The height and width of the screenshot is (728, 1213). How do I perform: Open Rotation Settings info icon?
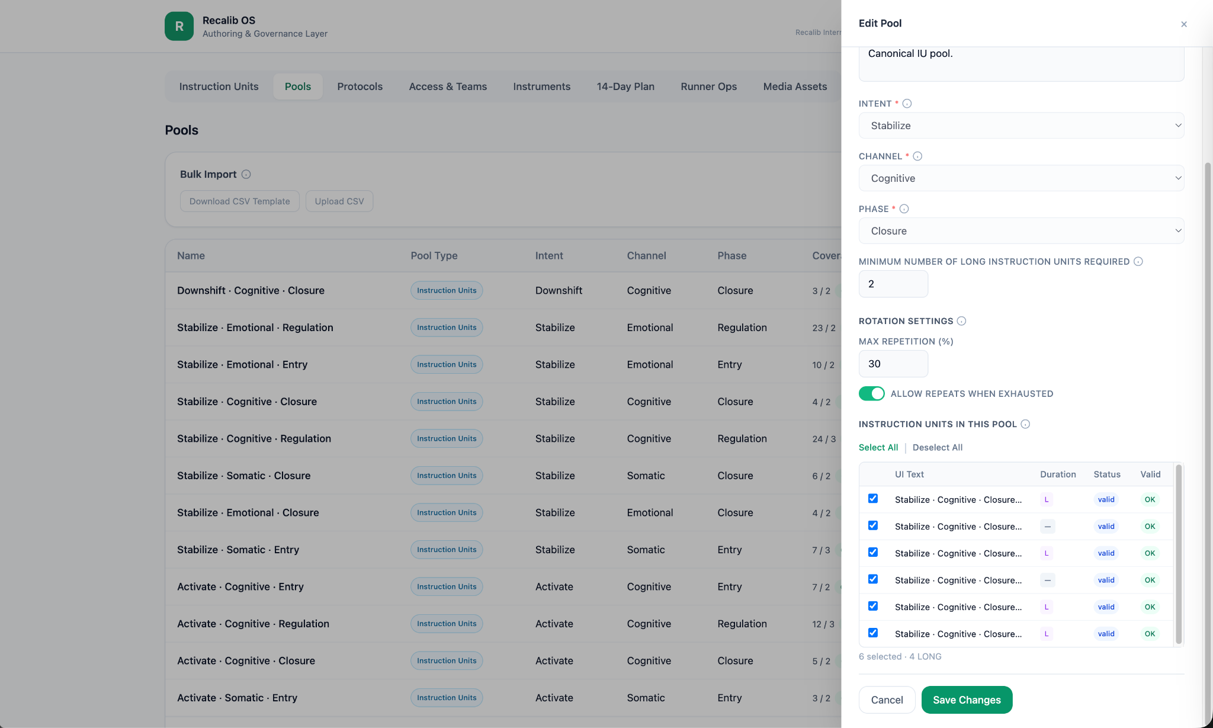[961, 321]
